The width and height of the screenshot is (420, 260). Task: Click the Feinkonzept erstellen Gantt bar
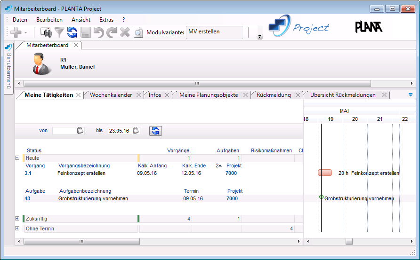click(x=325, y=173)
